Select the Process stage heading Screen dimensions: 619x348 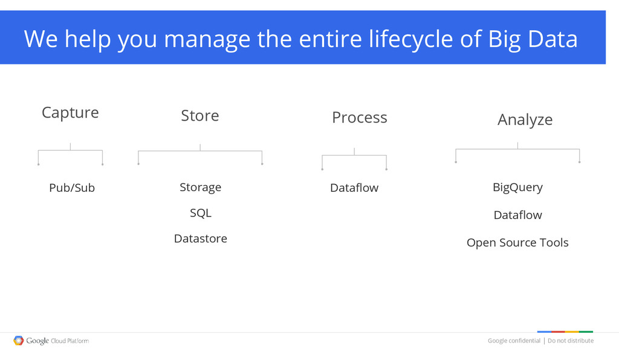click(x=360, y=118)
